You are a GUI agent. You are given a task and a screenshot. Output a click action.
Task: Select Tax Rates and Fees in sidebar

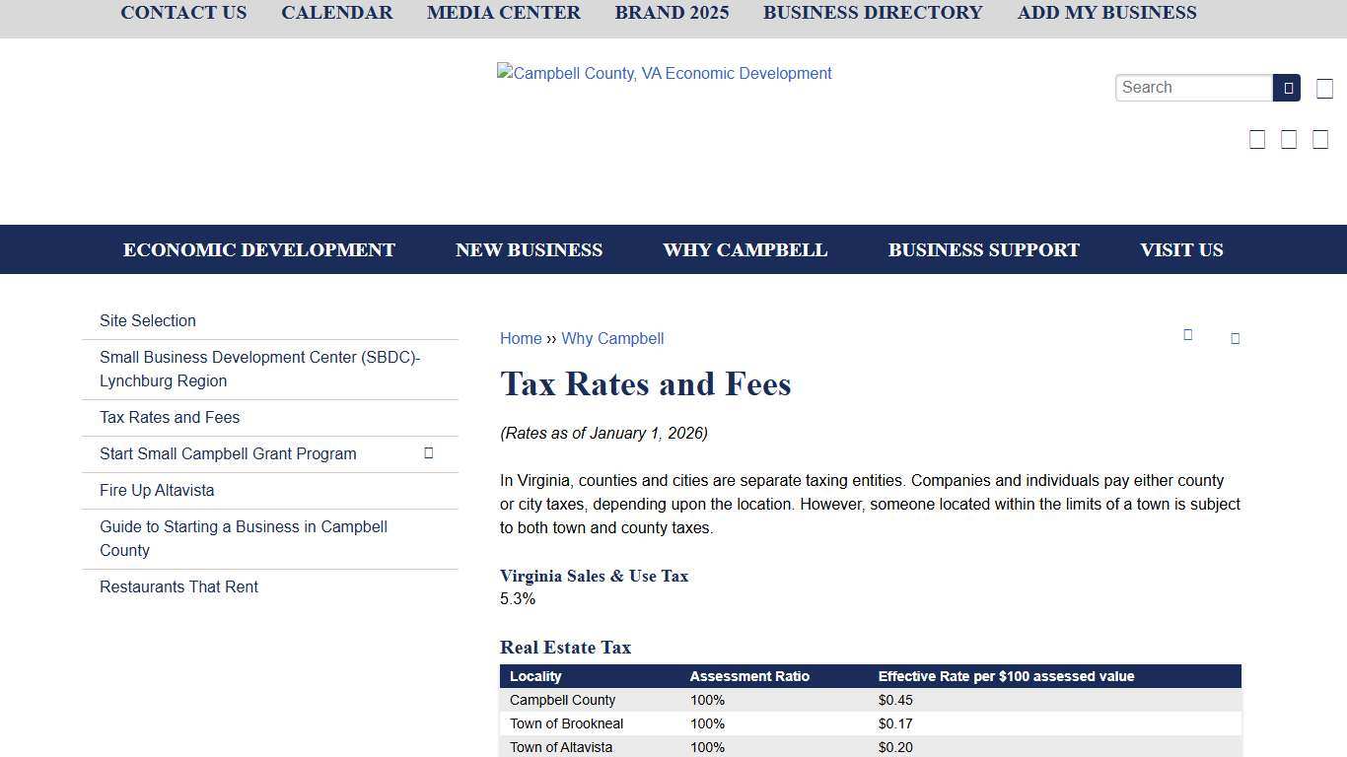[x=169, y=417]
